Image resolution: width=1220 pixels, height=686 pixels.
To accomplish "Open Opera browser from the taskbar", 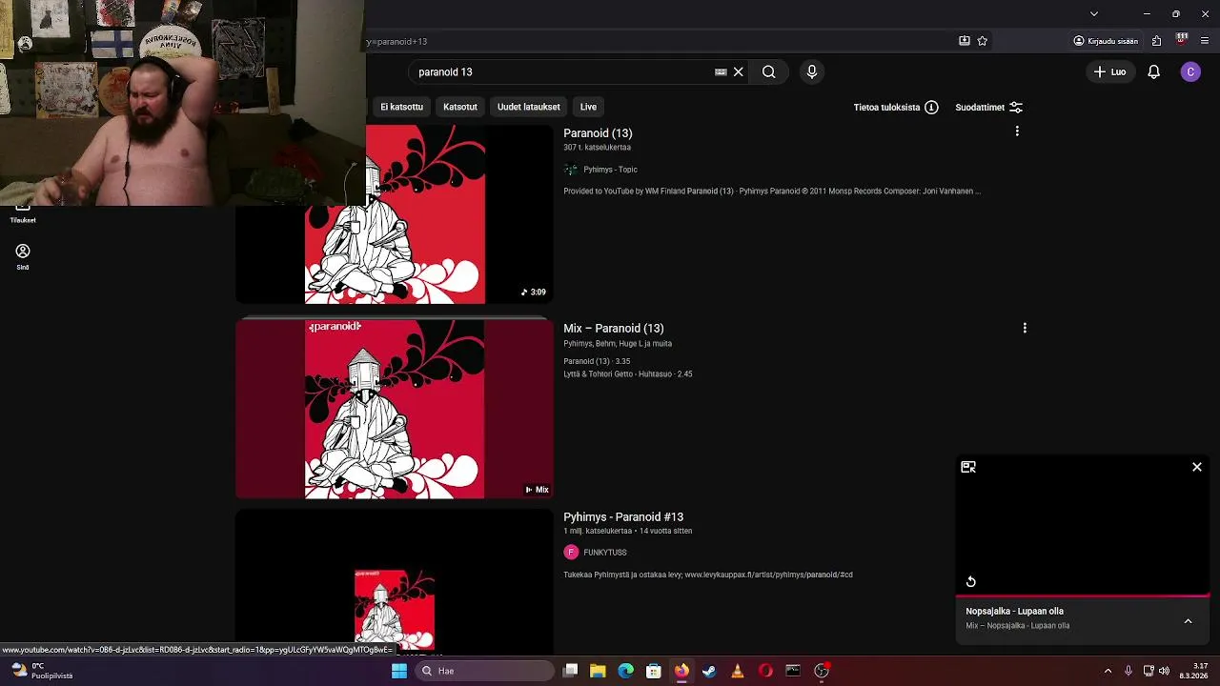I will point(765,671).
